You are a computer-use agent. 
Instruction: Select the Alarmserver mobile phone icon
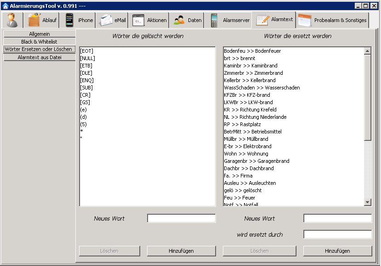pyautogui.click(x=214, y=20)
